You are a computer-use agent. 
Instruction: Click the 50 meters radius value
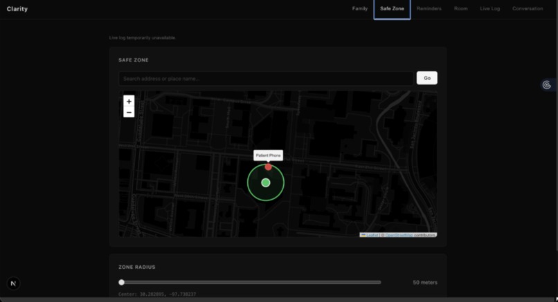pyautogui.click(x=425, y=282)
